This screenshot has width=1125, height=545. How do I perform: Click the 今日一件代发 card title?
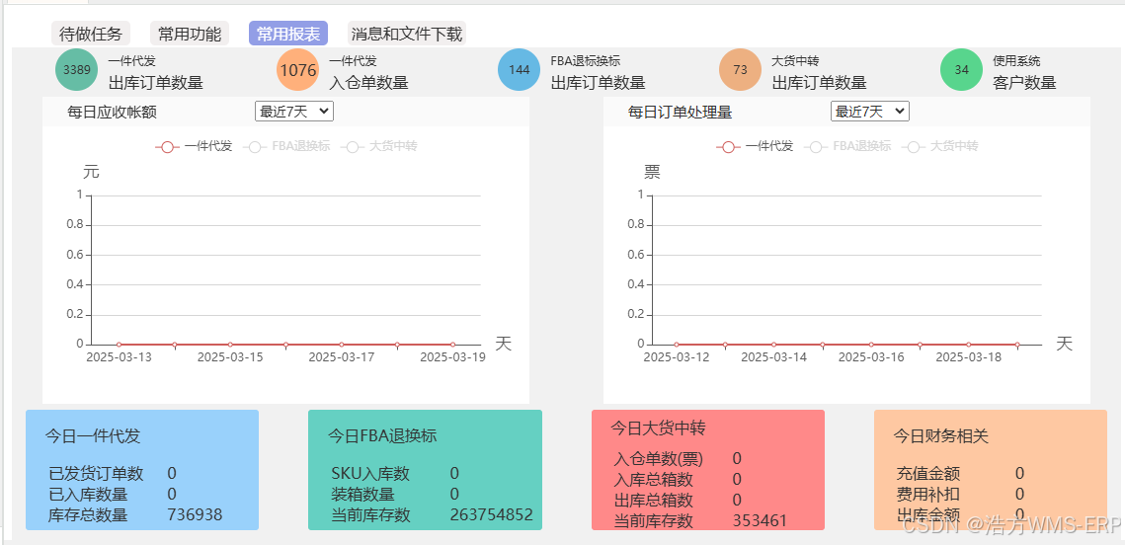tap(93, 436)
